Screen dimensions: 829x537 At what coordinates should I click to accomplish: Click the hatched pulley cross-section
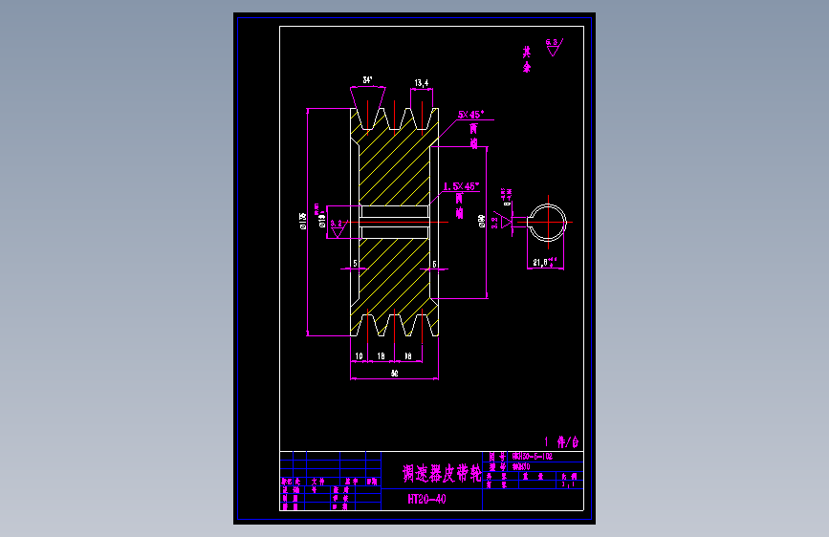tap(394, 222)
